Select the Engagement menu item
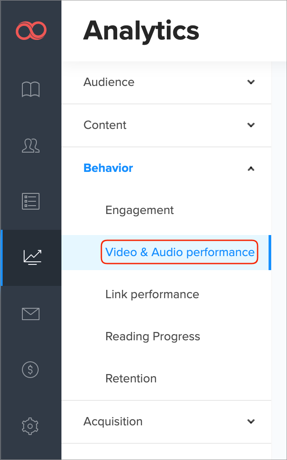 tap(140, 210)
